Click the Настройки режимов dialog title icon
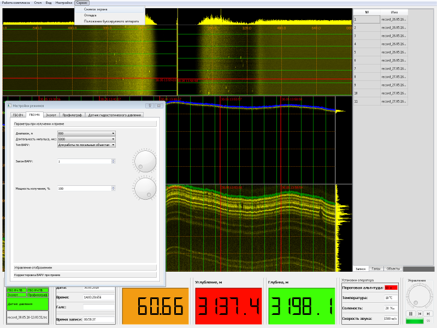The height and width of the screenshot is (328, 437). tap(9, 106)
